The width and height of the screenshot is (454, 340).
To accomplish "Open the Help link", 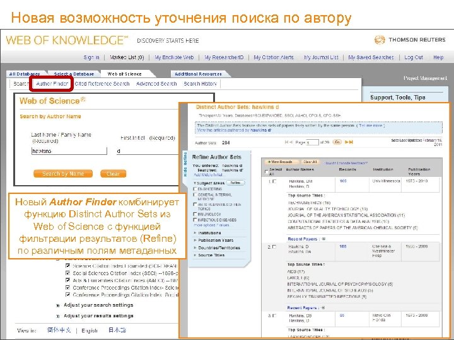I will pos(438,57).
